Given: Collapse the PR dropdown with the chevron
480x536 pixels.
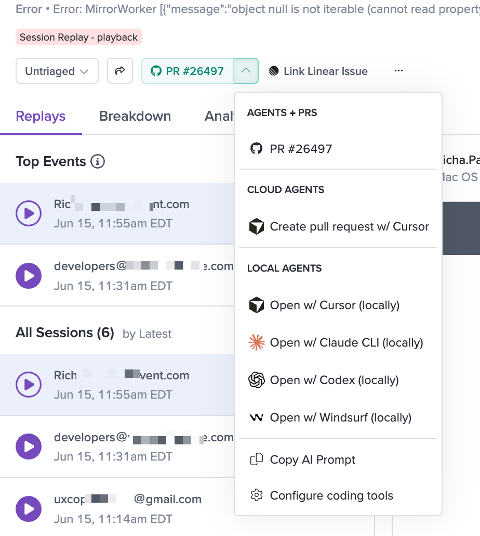Looking at the screenshot, I should click(246, 71).
